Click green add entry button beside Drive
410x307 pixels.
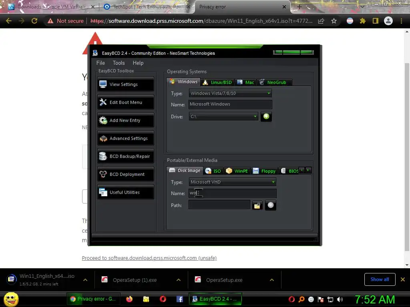point(266,116)
